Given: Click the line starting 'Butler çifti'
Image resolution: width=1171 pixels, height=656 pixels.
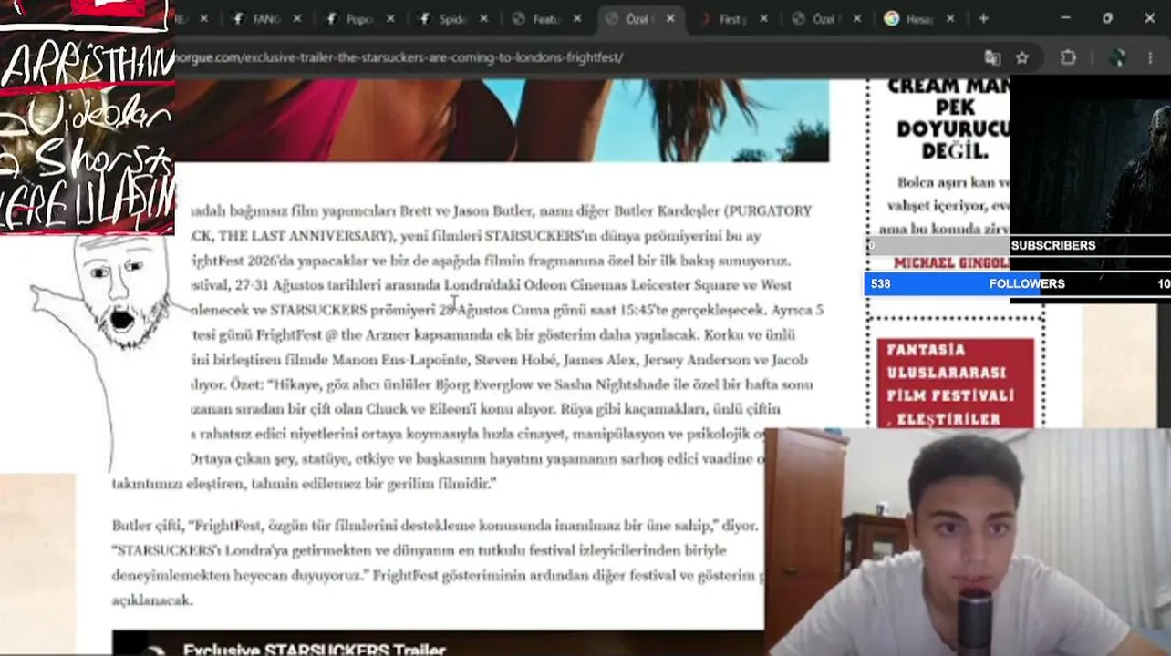Looking at the screenshot, I should coord(435,526).
